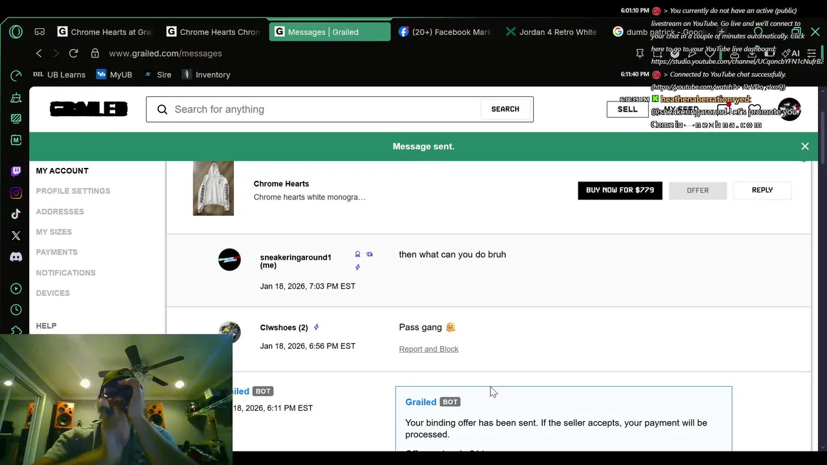Open PAYMENTS page
827x465 pixels.
[x=57, y=253]
